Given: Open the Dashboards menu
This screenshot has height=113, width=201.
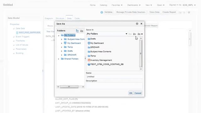Looking at the screenshot, I should click(x=134, y=5).
